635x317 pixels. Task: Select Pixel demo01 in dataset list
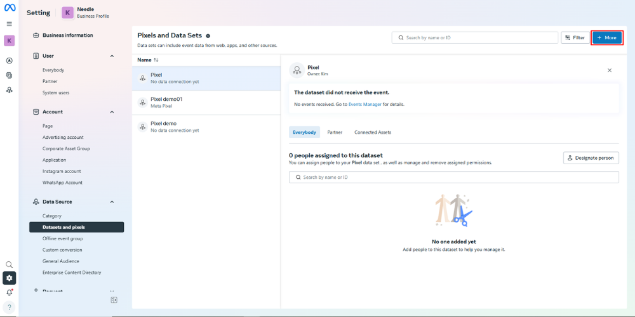click(166, 102)
